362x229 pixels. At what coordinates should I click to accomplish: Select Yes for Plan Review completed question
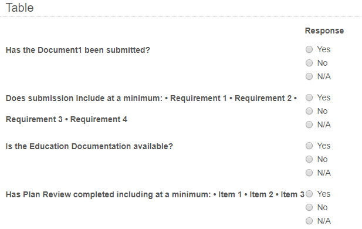[309, 194]
